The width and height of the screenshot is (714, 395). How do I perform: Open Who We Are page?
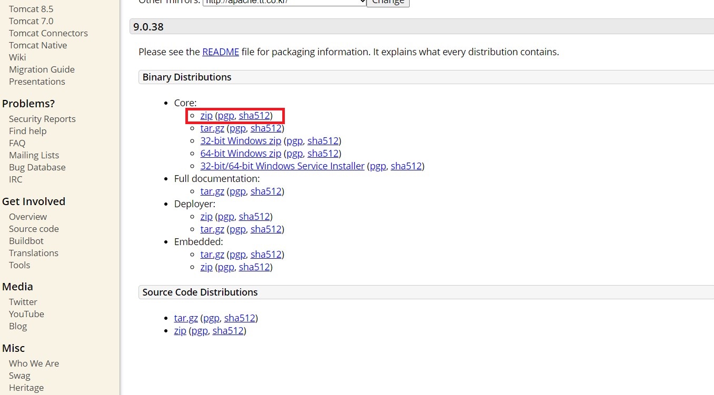pyautogui.click(x=34, y=363)
